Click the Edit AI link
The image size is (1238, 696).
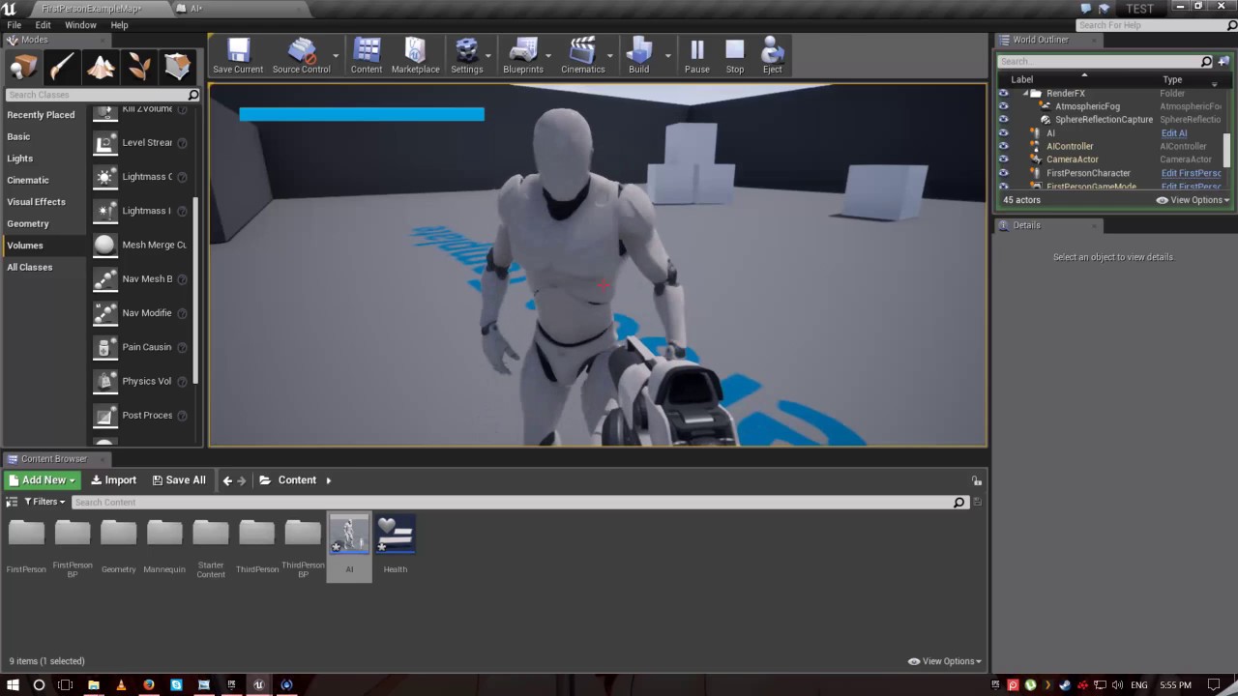tap(1174, 133)
